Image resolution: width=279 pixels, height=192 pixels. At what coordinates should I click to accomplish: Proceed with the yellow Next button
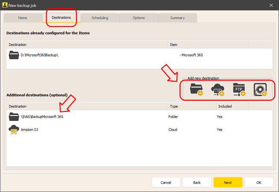(x=228, y=183)
